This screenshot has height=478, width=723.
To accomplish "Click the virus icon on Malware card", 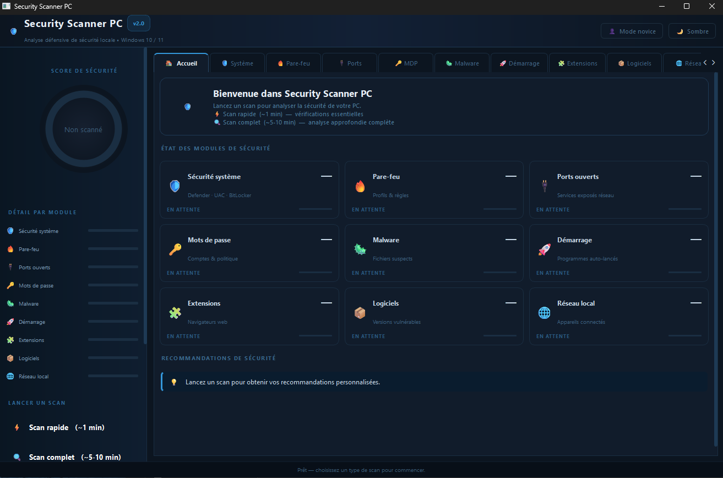I will tap(360, 249).
